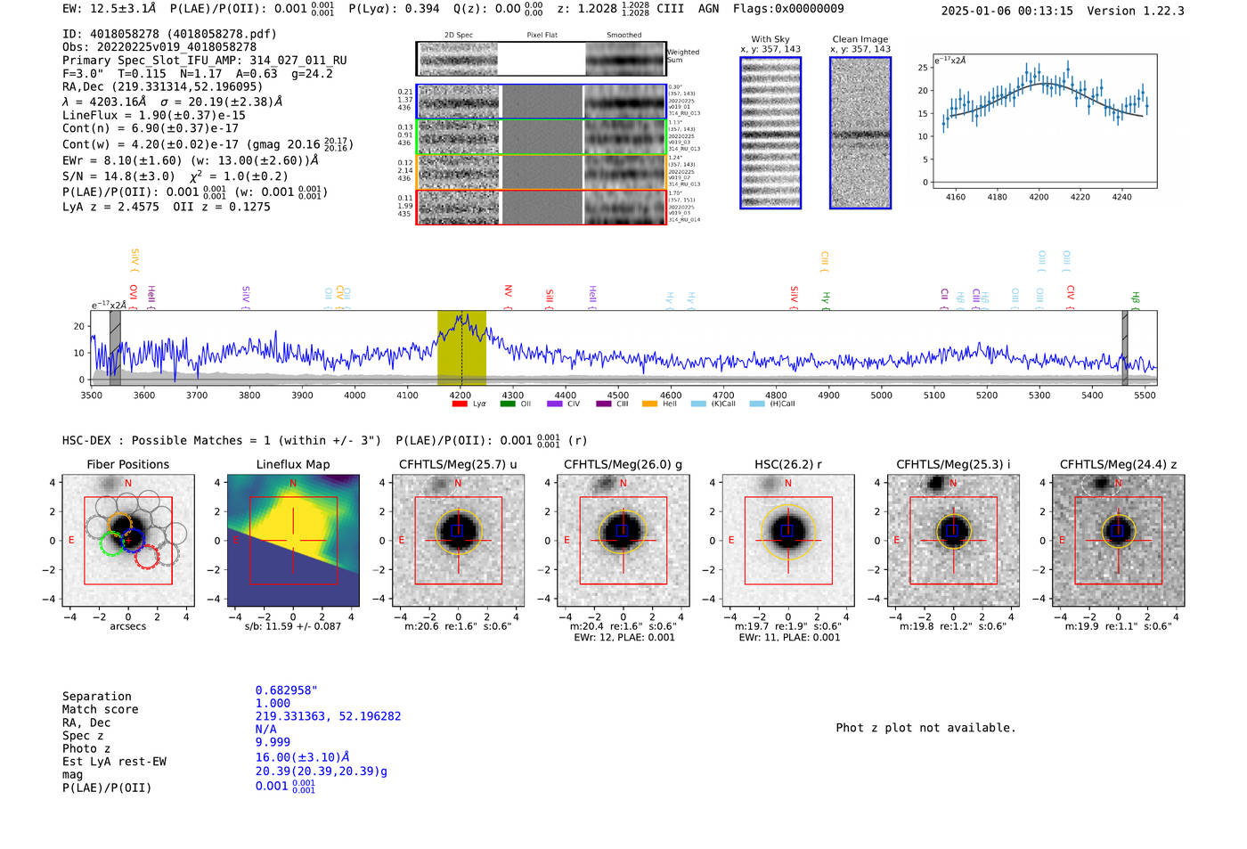The height and width of the screenshot is (849, 1247).
Task: Click the Primary Spec_Slot_IFU_AMP 314_027_011_RU line
Action: (205, 61)
